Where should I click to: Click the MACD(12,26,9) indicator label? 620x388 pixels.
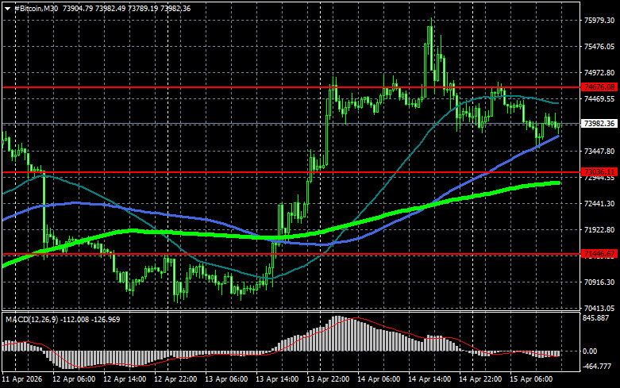click(x=33, y=319)
